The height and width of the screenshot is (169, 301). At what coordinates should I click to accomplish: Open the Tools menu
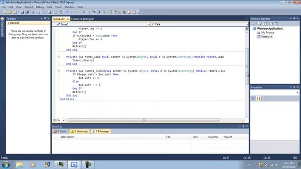(58, 7)
